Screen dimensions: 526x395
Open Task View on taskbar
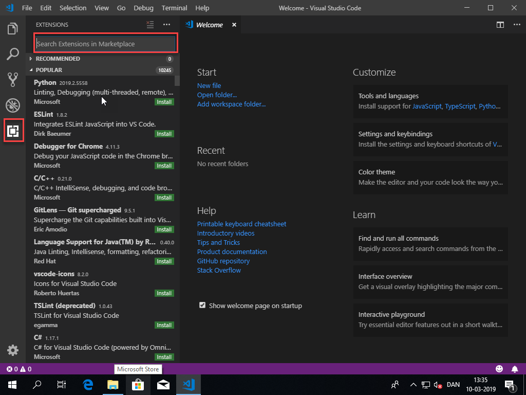pyautogui.click(x=62, y=385)
